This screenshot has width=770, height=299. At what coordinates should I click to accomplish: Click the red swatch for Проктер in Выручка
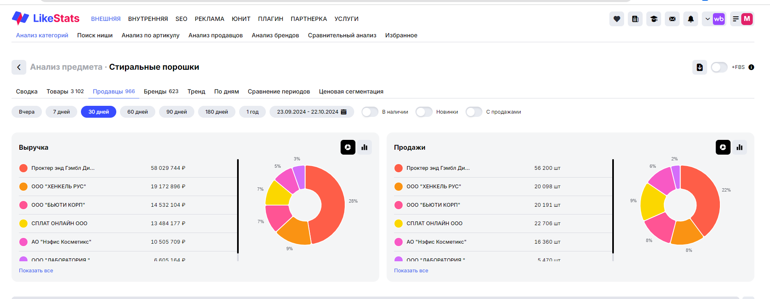click(x=23, y=168)
